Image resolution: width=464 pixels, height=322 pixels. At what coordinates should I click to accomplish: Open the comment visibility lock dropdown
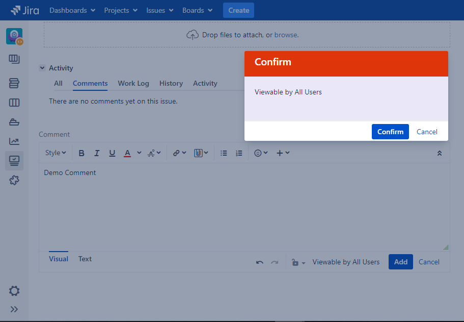click(x=298, y=262)
